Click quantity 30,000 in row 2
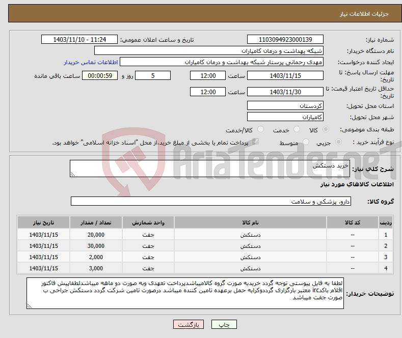This screenshot has height=338, width=402. click(96, 246)
